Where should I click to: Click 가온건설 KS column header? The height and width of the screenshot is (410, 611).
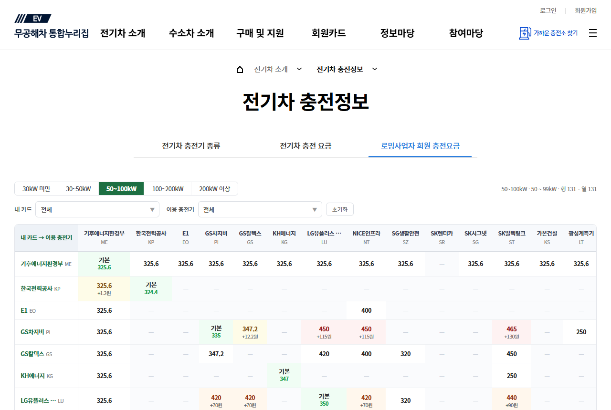coord(547,237)
